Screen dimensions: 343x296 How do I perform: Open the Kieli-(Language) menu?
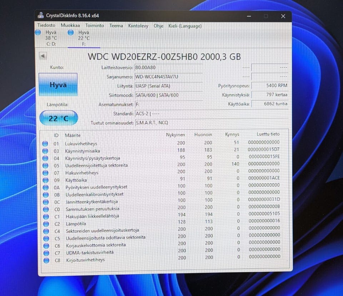coord(185,26)
